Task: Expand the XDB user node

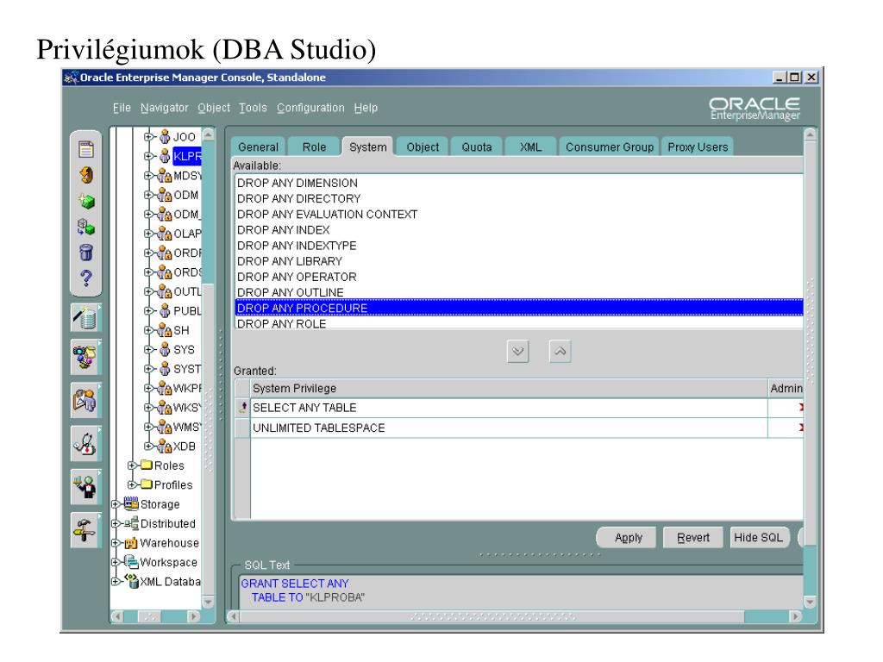Action: (148, 447)
